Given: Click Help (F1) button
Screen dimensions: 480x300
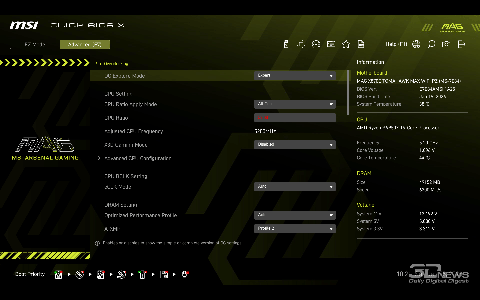Looking at the screenshot, I should pyautogui.click(x=396, y=44).
